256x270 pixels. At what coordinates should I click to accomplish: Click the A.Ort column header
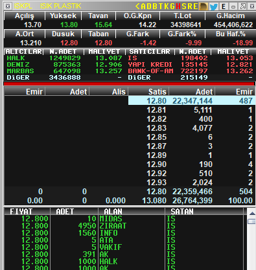click(x=25, y=34)
